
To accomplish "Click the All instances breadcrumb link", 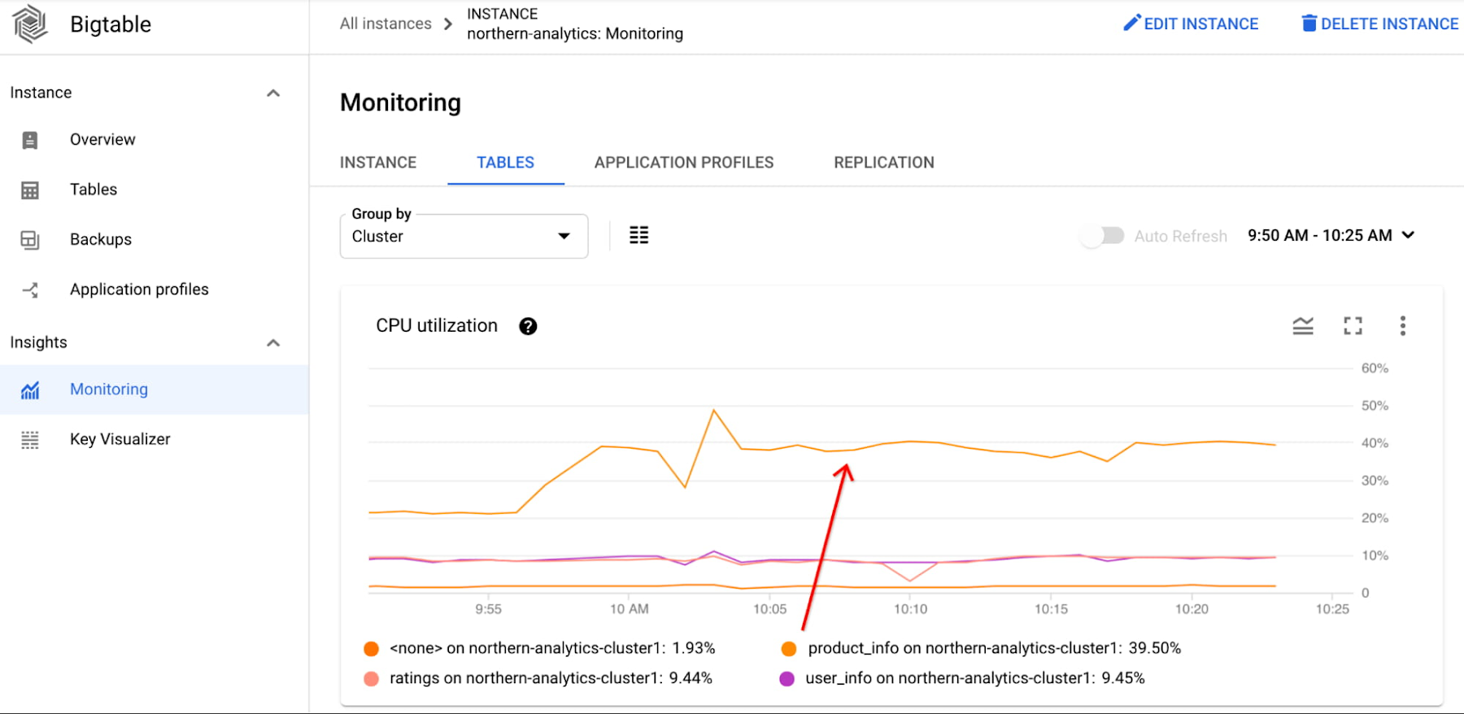I will [386, 24].
